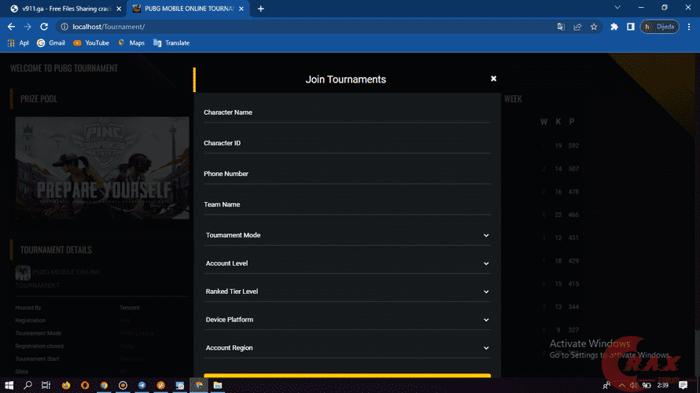
Task: Open the Gmail bookmark
Action: point(51,42)
